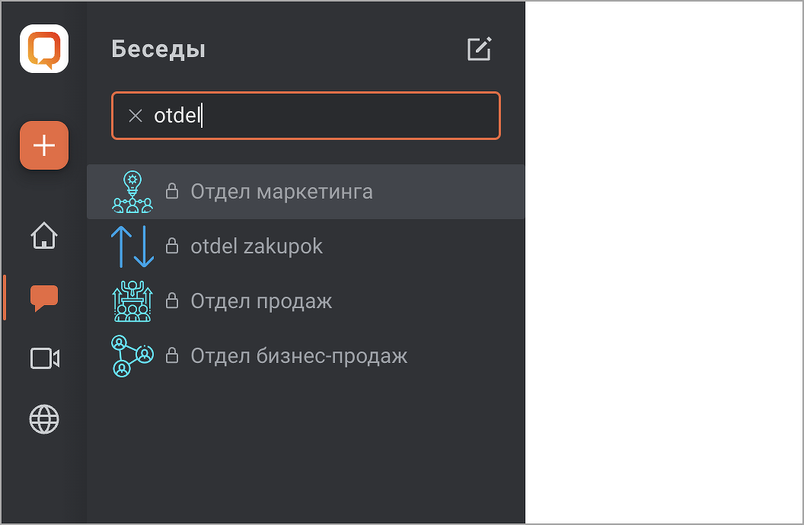Click the lock icon beside otdel zakupok

coord(173,247)
